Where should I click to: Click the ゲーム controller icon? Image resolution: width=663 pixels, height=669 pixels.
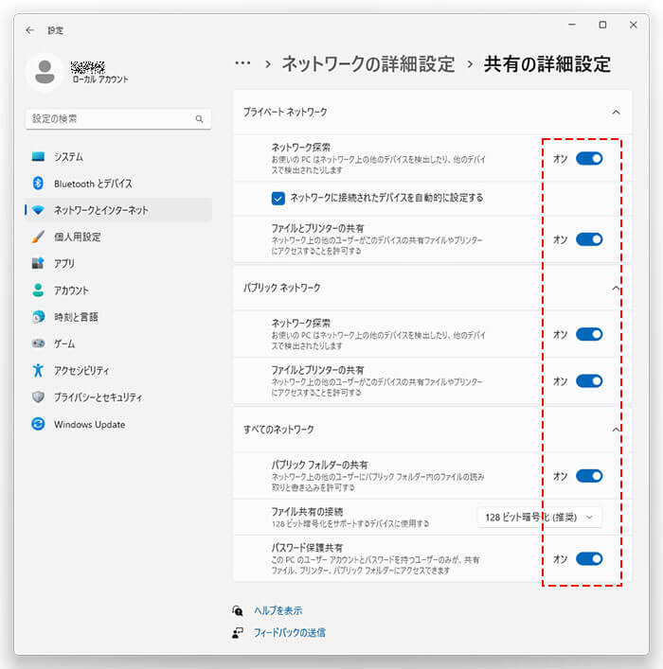[38, 343]
